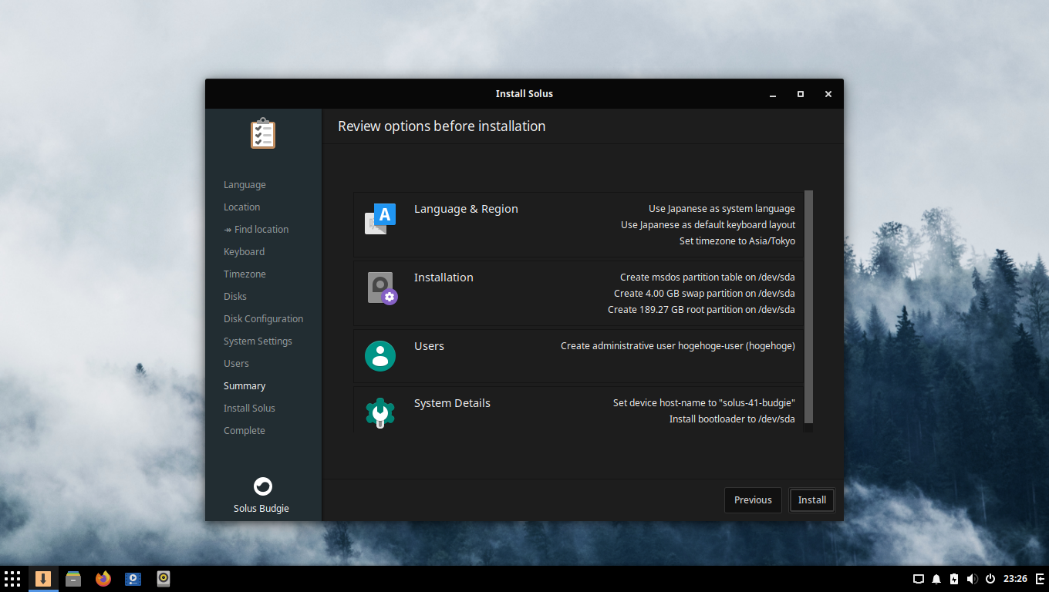Click 'Set device host-name' line
The height and width of the screenshot is (592, 1049).
pos(704,403)
